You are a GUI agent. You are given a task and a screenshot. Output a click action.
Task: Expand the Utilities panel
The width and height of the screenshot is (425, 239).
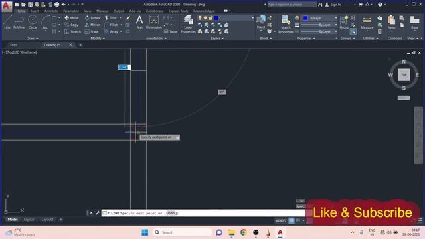point(371,39)
